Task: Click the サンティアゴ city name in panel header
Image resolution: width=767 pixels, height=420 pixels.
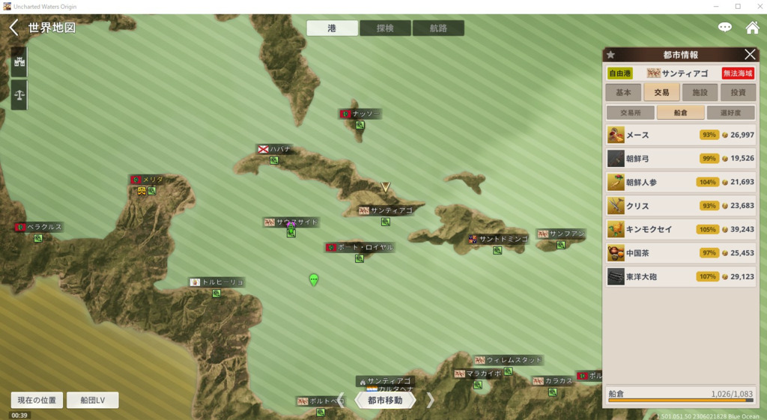Action: pyautogui.click(x=685, y=73)
